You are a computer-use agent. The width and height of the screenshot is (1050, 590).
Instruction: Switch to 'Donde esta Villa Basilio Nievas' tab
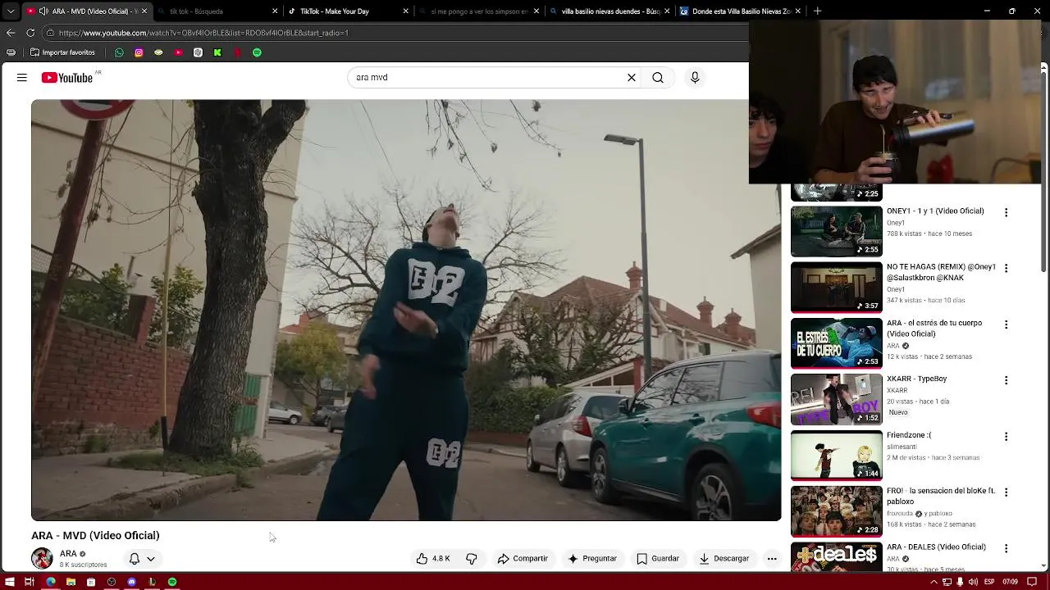[x=740, y=11]
